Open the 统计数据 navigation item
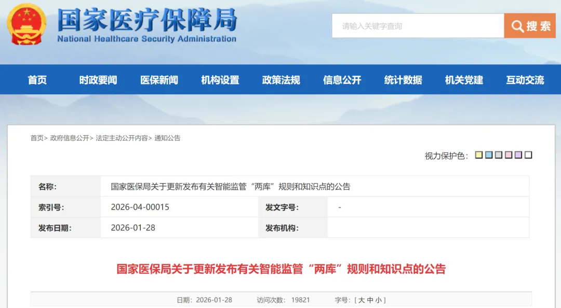This screenshot has height=308, width=561. [403, 80]
